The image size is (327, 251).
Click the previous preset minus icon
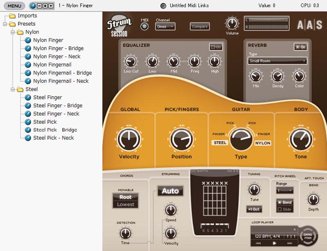(39, 6)
